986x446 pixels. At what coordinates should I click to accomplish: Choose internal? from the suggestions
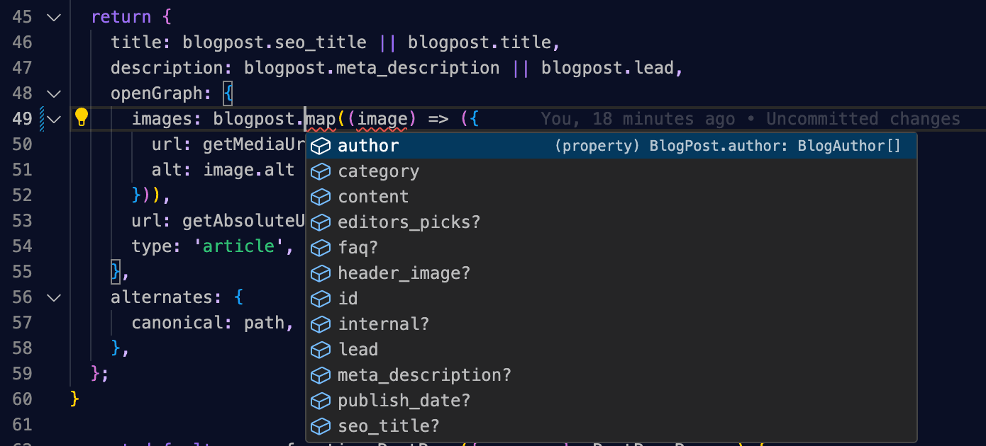point(611,324)
